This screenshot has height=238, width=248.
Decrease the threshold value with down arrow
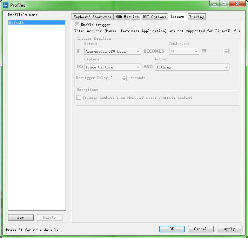[x=226, y=53]
